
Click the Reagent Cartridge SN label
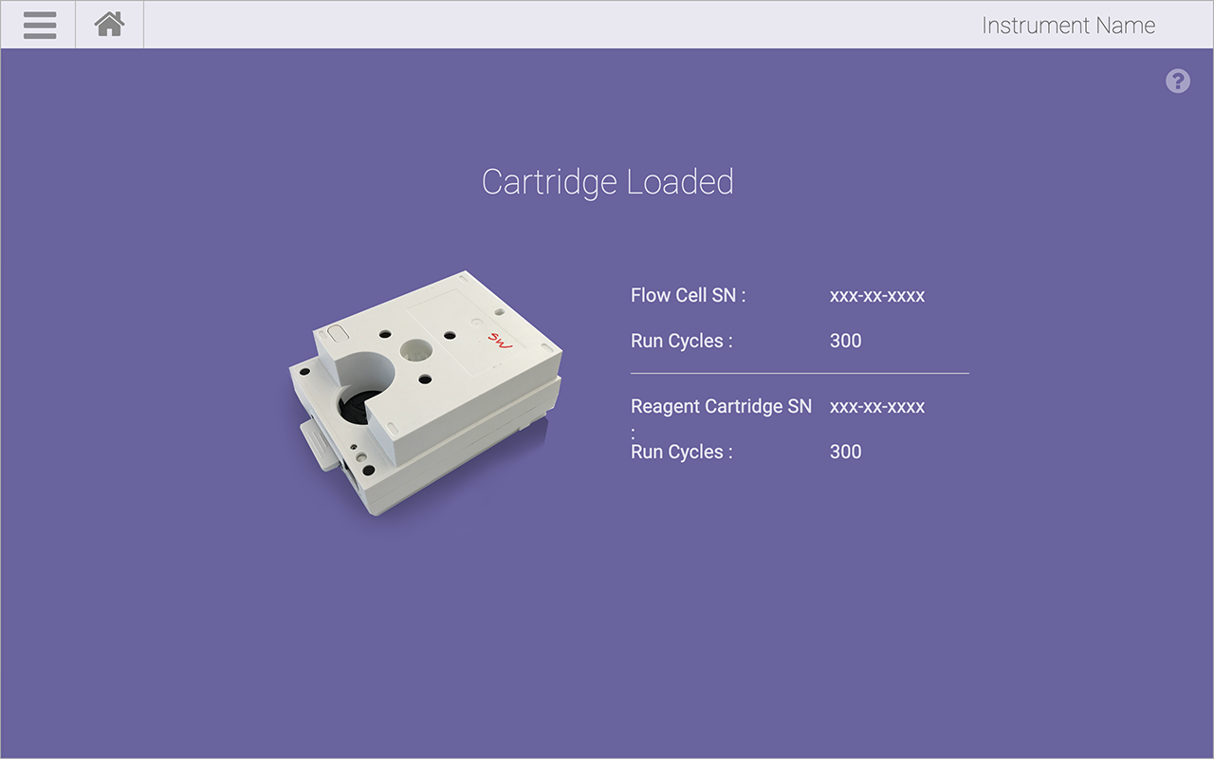coord(721,406)
